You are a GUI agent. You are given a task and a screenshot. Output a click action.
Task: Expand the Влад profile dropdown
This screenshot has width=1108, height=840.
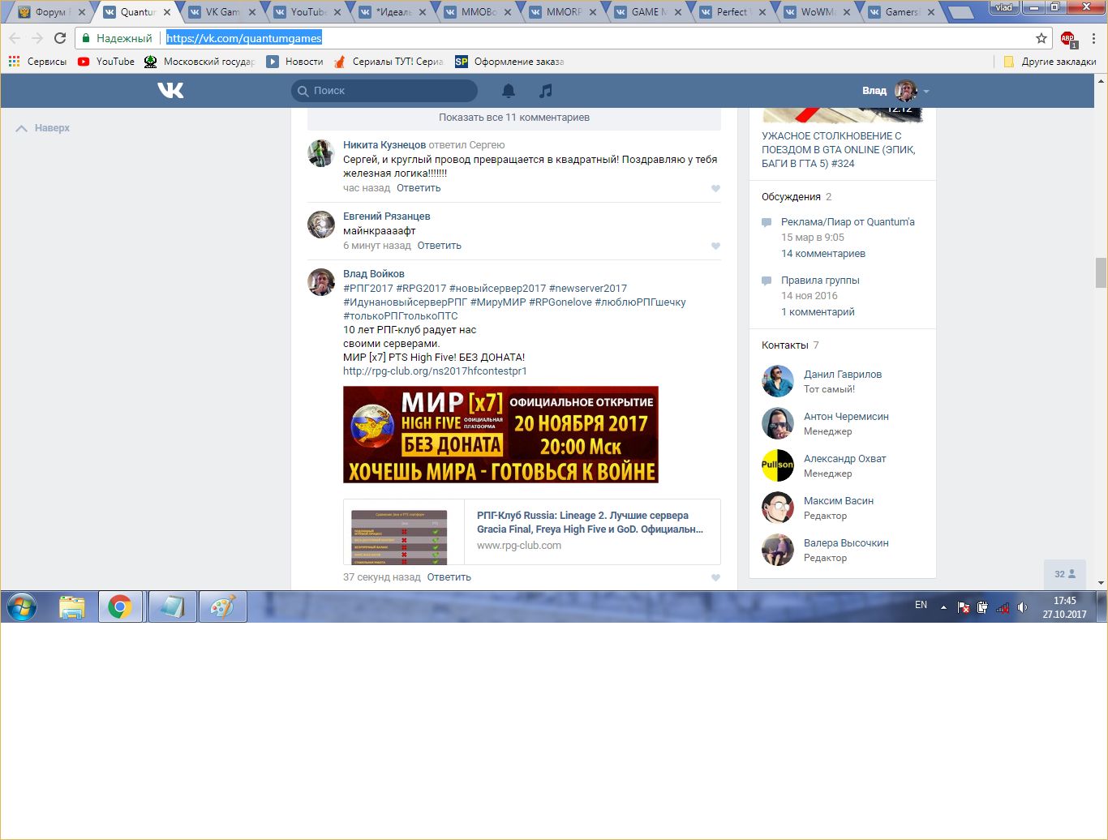point(895,90)
